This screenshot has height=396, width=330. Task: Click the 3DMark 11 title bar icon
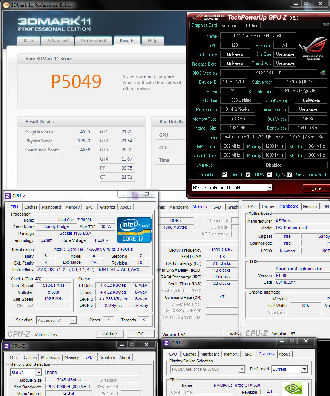click(6, 5)
